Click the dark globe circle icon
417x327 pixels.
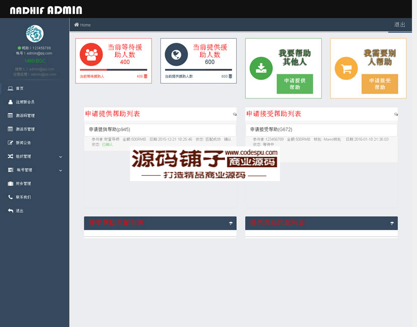point(176,54)
